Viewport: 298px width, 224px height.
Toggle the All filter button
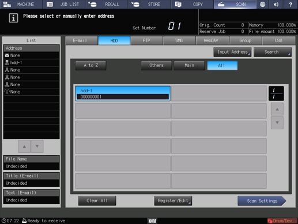click(222, 66)
